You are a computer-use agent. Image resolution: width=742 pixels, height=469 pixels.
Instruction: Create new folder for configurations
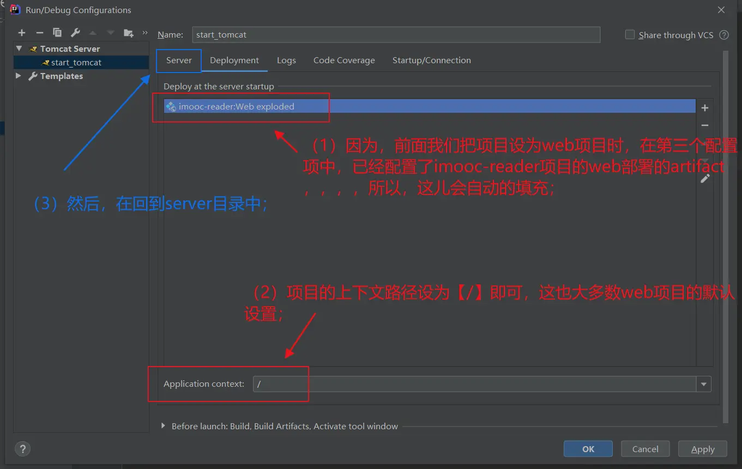click(128, 33)
